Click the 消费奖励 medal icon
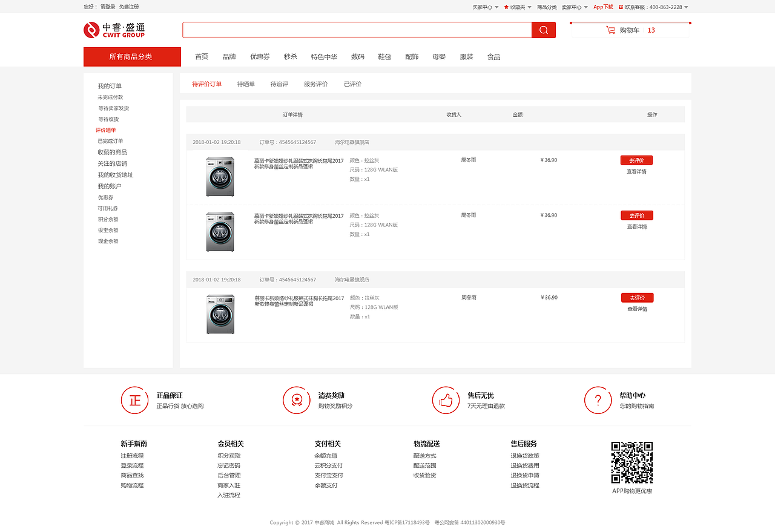The height and width of the screenshot is (532, 775). tap(297, 400)
